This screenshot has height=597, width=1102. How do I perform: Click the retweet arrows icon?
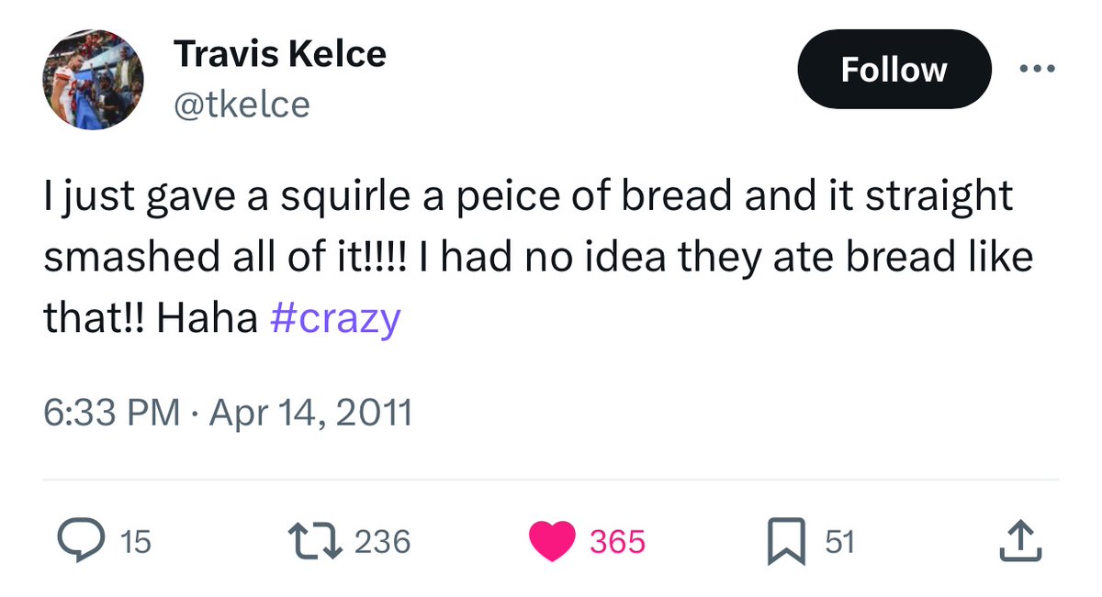pos(313,542)
